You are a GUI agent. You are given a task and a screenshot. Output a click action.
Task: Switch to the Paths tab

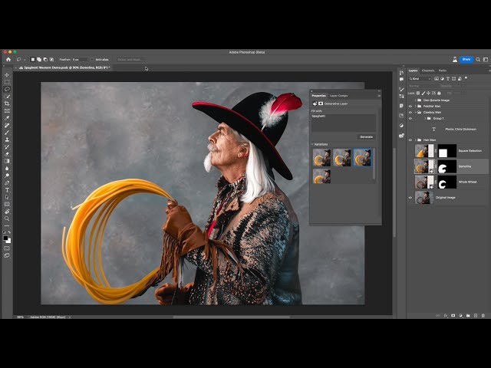pos(443,71)
